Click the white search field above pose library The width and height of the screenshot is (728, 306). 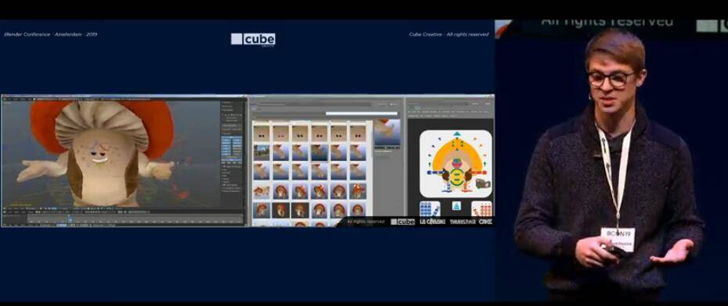tap(362, 113)
